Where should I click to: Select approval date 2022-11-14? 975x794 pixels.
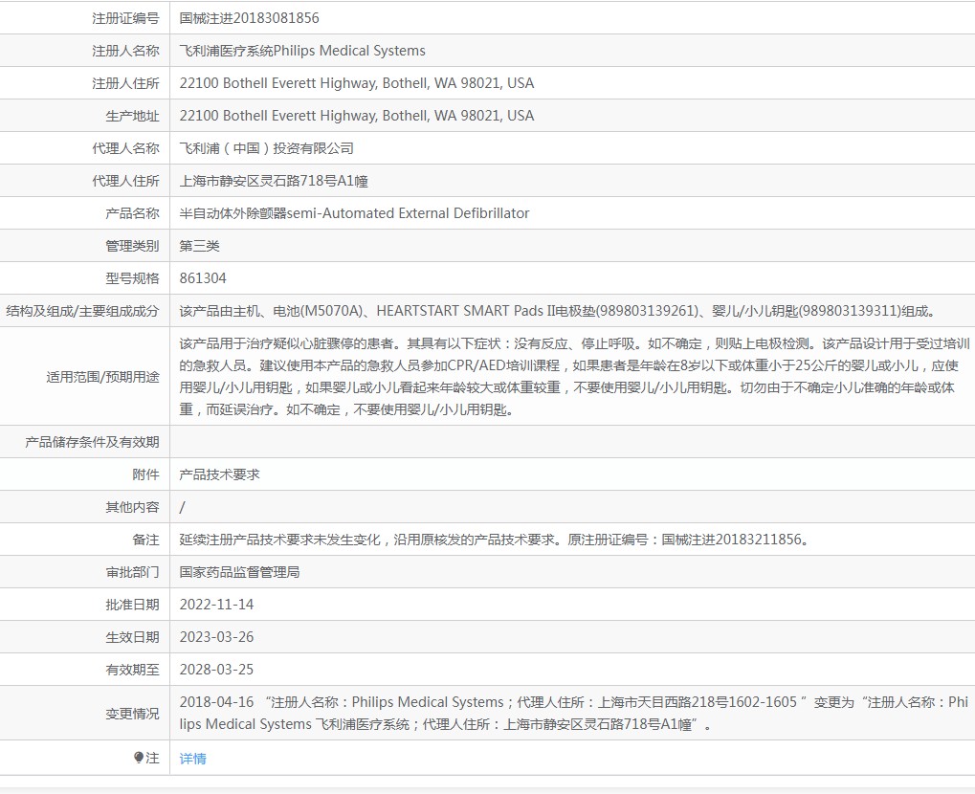click(216, 605)
